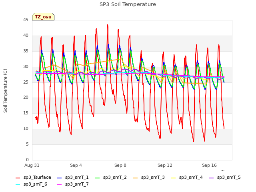256x192 pixels.
Task: Click the blue sp3_smT_1 legend swatch
Action: (60, 178)
